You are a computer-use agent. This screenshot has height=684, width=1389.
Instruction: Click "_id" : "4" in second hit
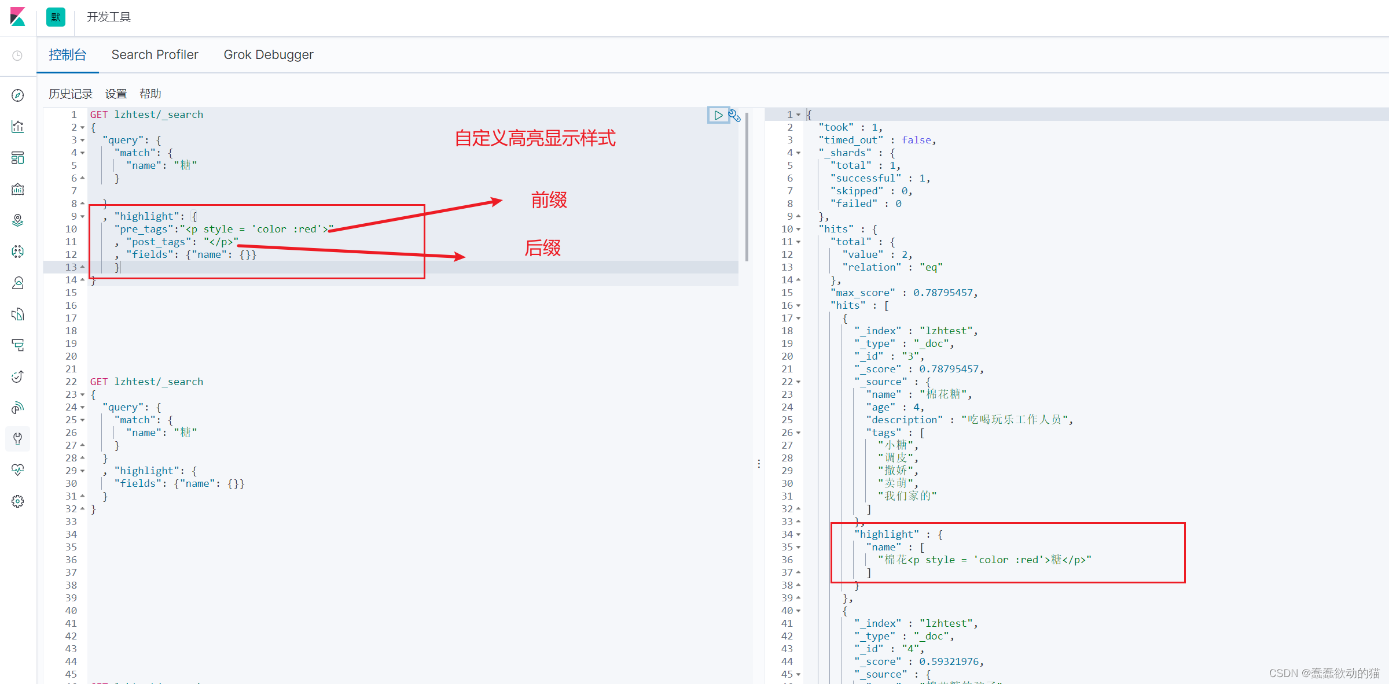pyautogui.click(x=889, y=649)
